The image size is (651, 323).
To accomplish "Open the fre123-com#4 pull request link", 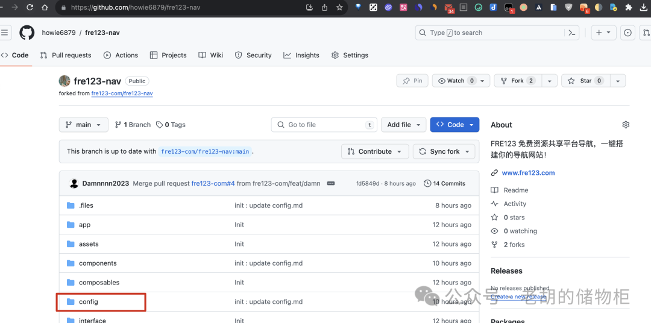I will click(213, 184).
